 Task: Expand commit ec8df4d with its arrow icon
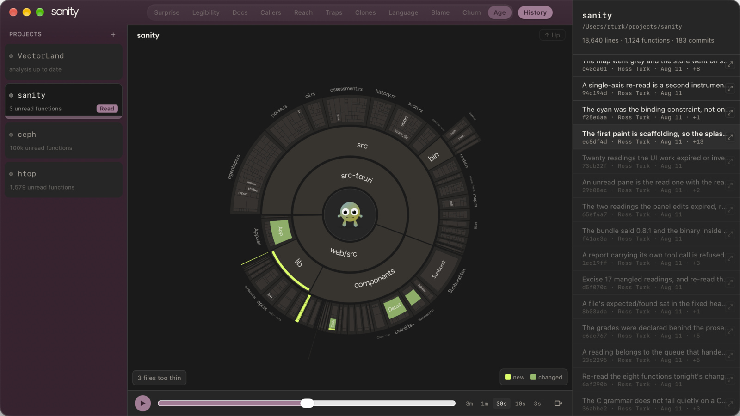(730, 137)
